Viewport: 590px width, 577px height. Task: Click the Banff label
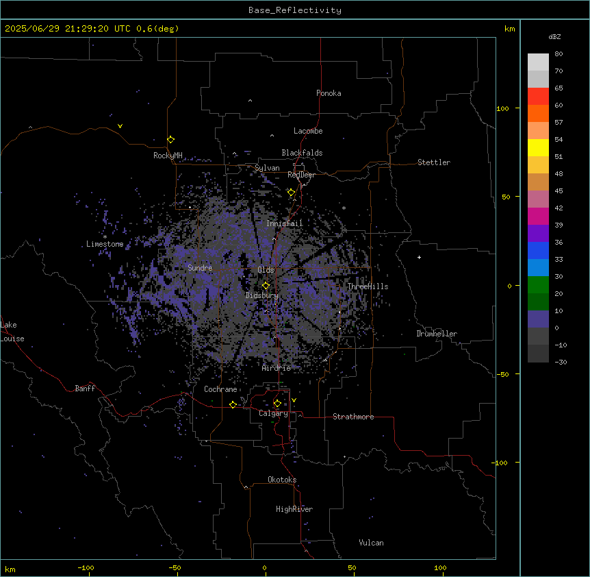point(85,389)
